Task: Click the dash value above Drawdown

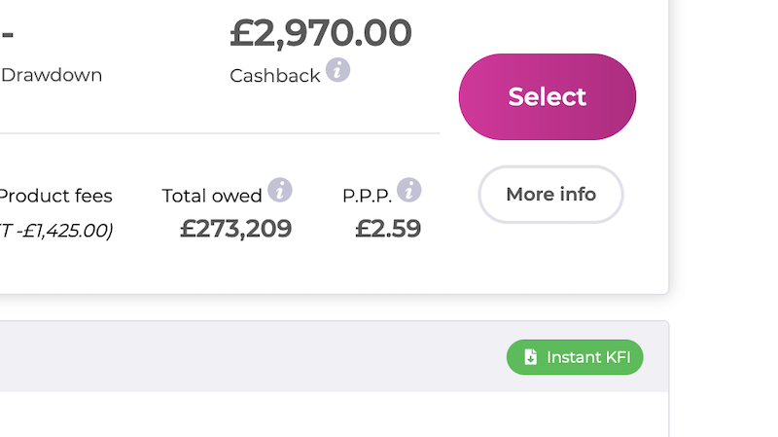Action: (x=8, y=33)
